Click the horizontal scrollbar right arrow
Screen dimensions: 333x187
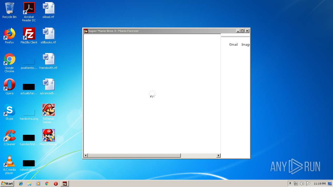(x=219, y=156)
